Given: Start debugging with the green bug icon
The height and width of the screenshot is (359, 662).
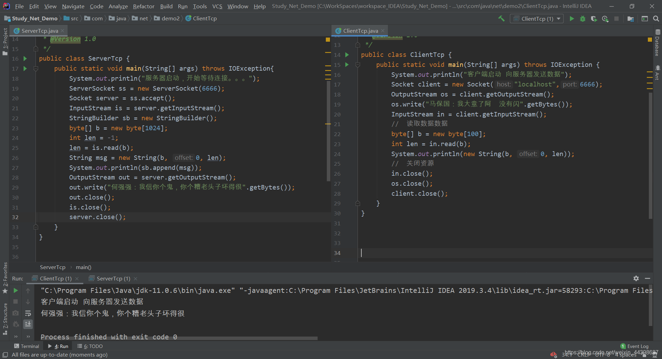Looking at the screenshot, I should pyautogui.click(x=583, y=19).
